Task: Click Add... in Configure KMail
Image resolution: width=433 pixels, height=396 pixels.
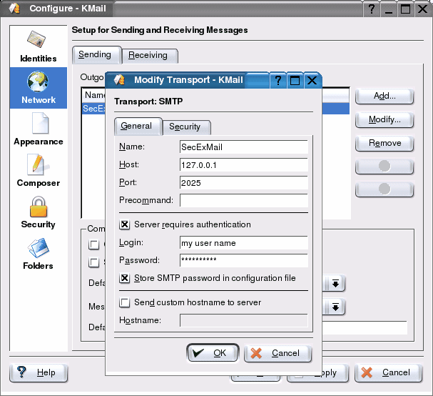Action: point(384,96)
